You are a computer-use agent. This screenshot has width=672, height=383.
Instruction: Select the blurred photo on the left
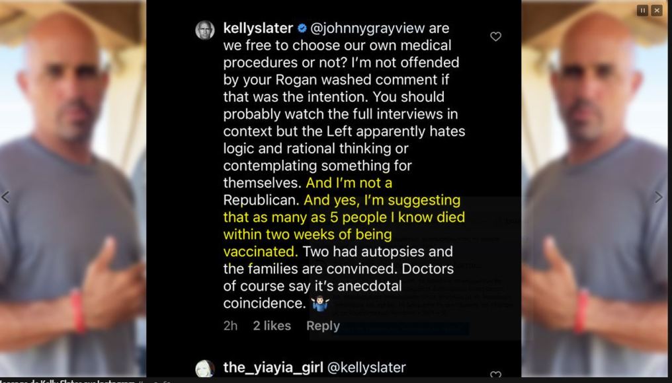point(73,191)
